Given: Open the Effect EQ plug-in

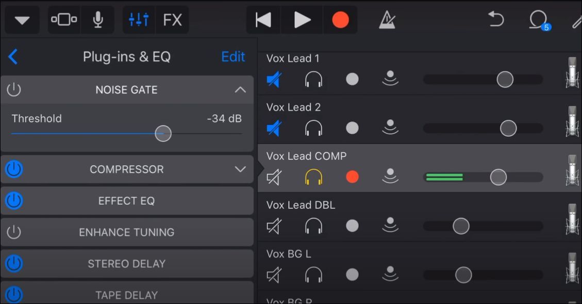Looking at the screenshot, I should pos(127,201).
